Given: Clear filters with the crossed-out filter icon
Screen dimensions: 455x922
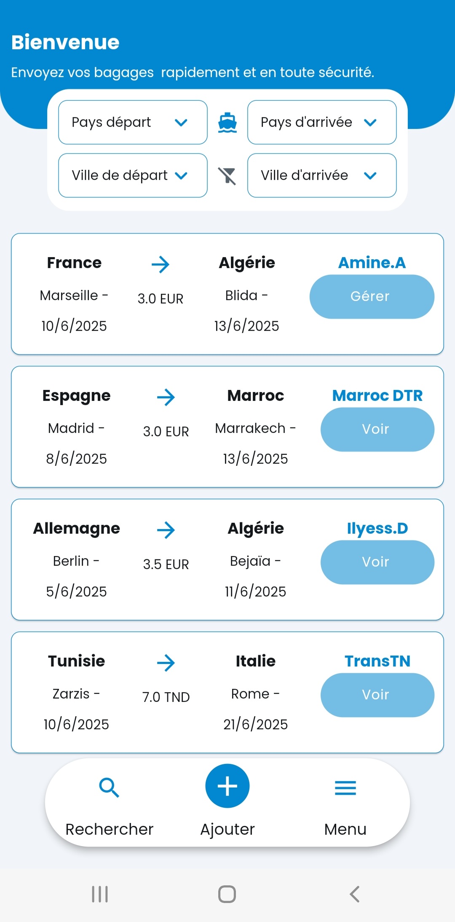Looking at the screenshot, I should [227, 176].
